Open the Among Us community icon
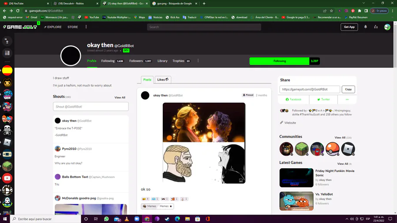The width and height of the screenshot is (397, 223). click(317, 149)
